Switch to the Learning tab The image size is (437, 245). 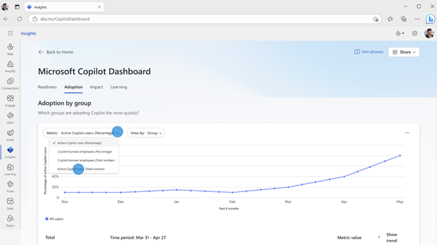[x=119, y=87]
